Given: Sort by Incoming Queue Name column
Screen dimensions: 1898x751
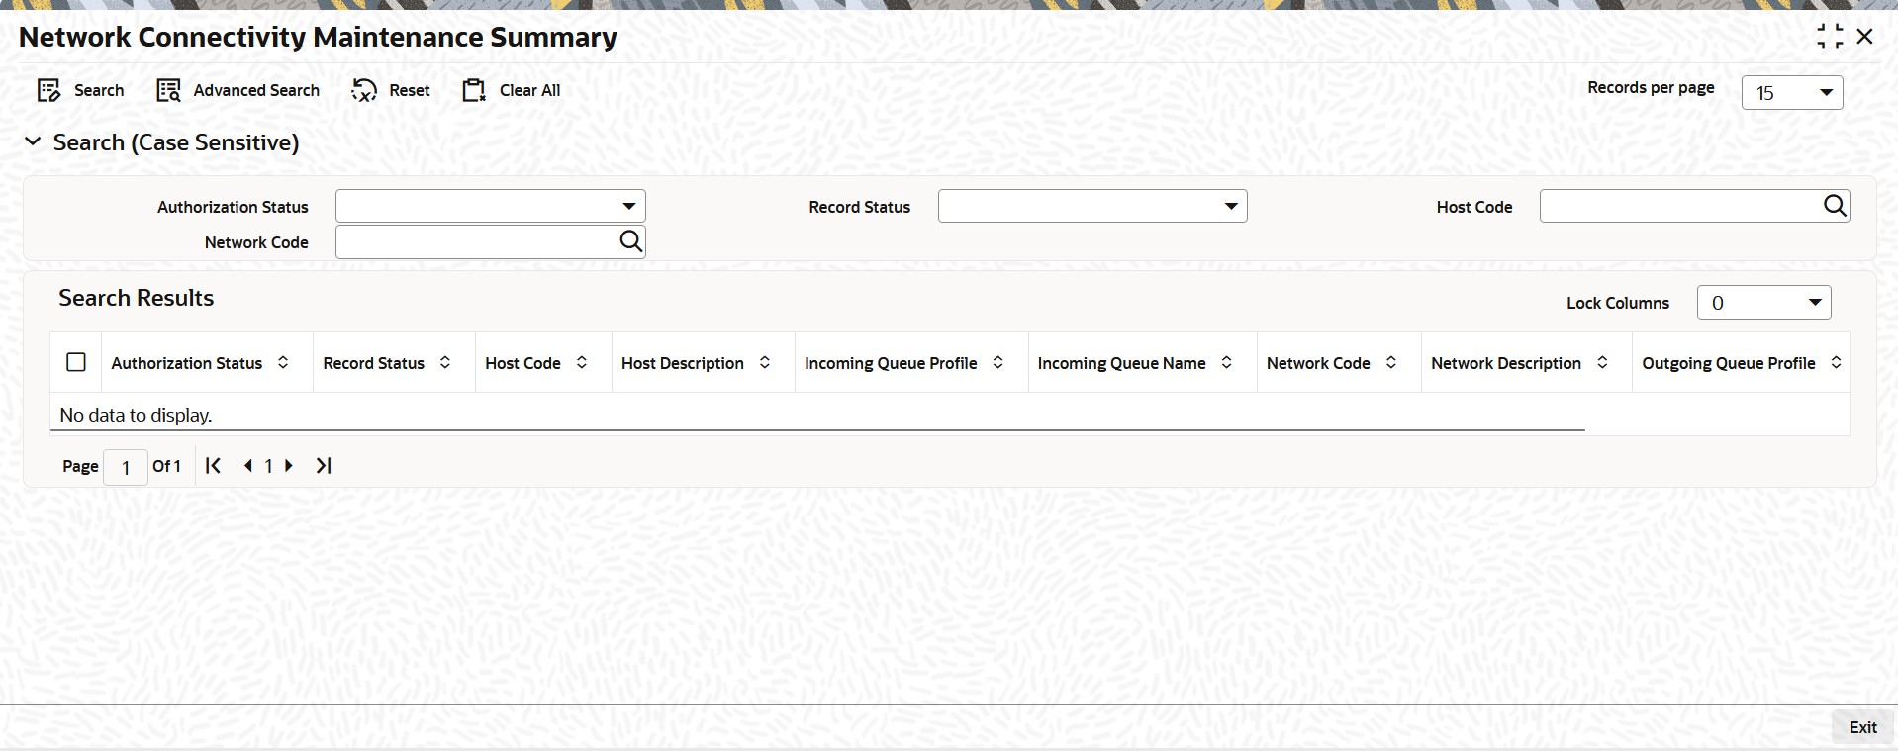Looking at the screenshot, I should point(1227,363).
